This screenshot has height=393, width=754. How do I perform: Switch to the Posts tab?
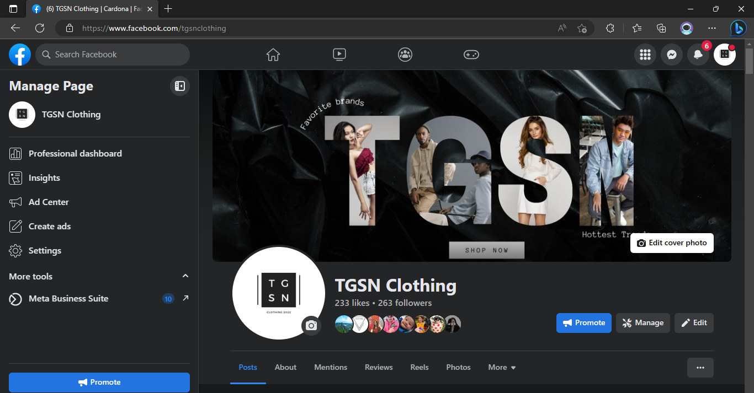click(x=248, y=367)
